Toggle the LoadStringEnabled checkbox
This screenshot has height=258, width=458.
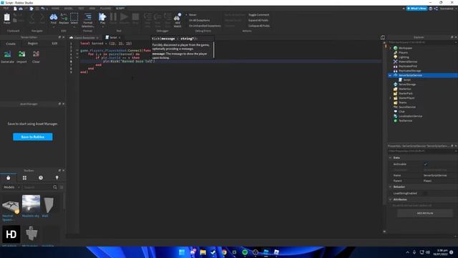425,193
